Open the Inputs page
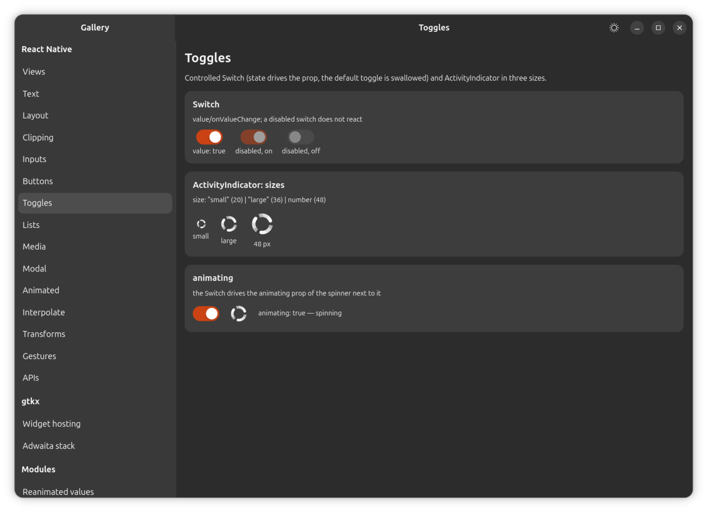 [x=95, y=159]
